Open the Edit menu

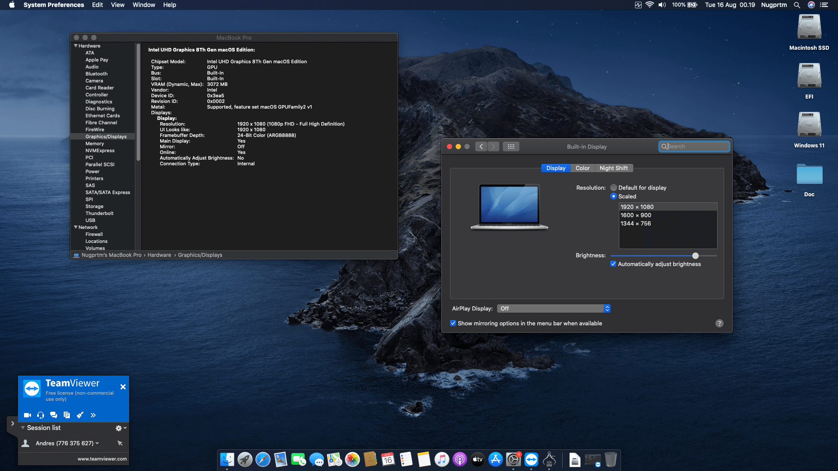click(97, 5)
